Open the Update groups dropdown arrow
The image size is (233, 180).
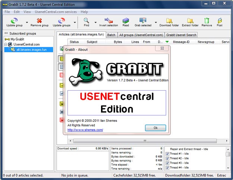(75, 22)
